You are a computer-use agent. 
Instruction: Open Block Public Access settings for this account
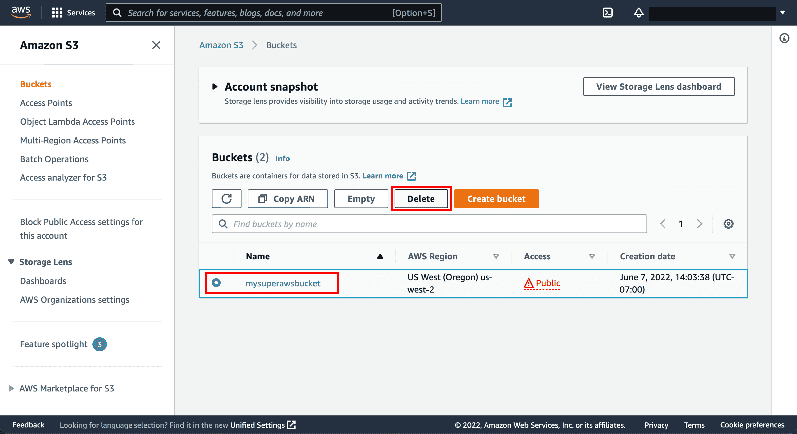point(81,229)
